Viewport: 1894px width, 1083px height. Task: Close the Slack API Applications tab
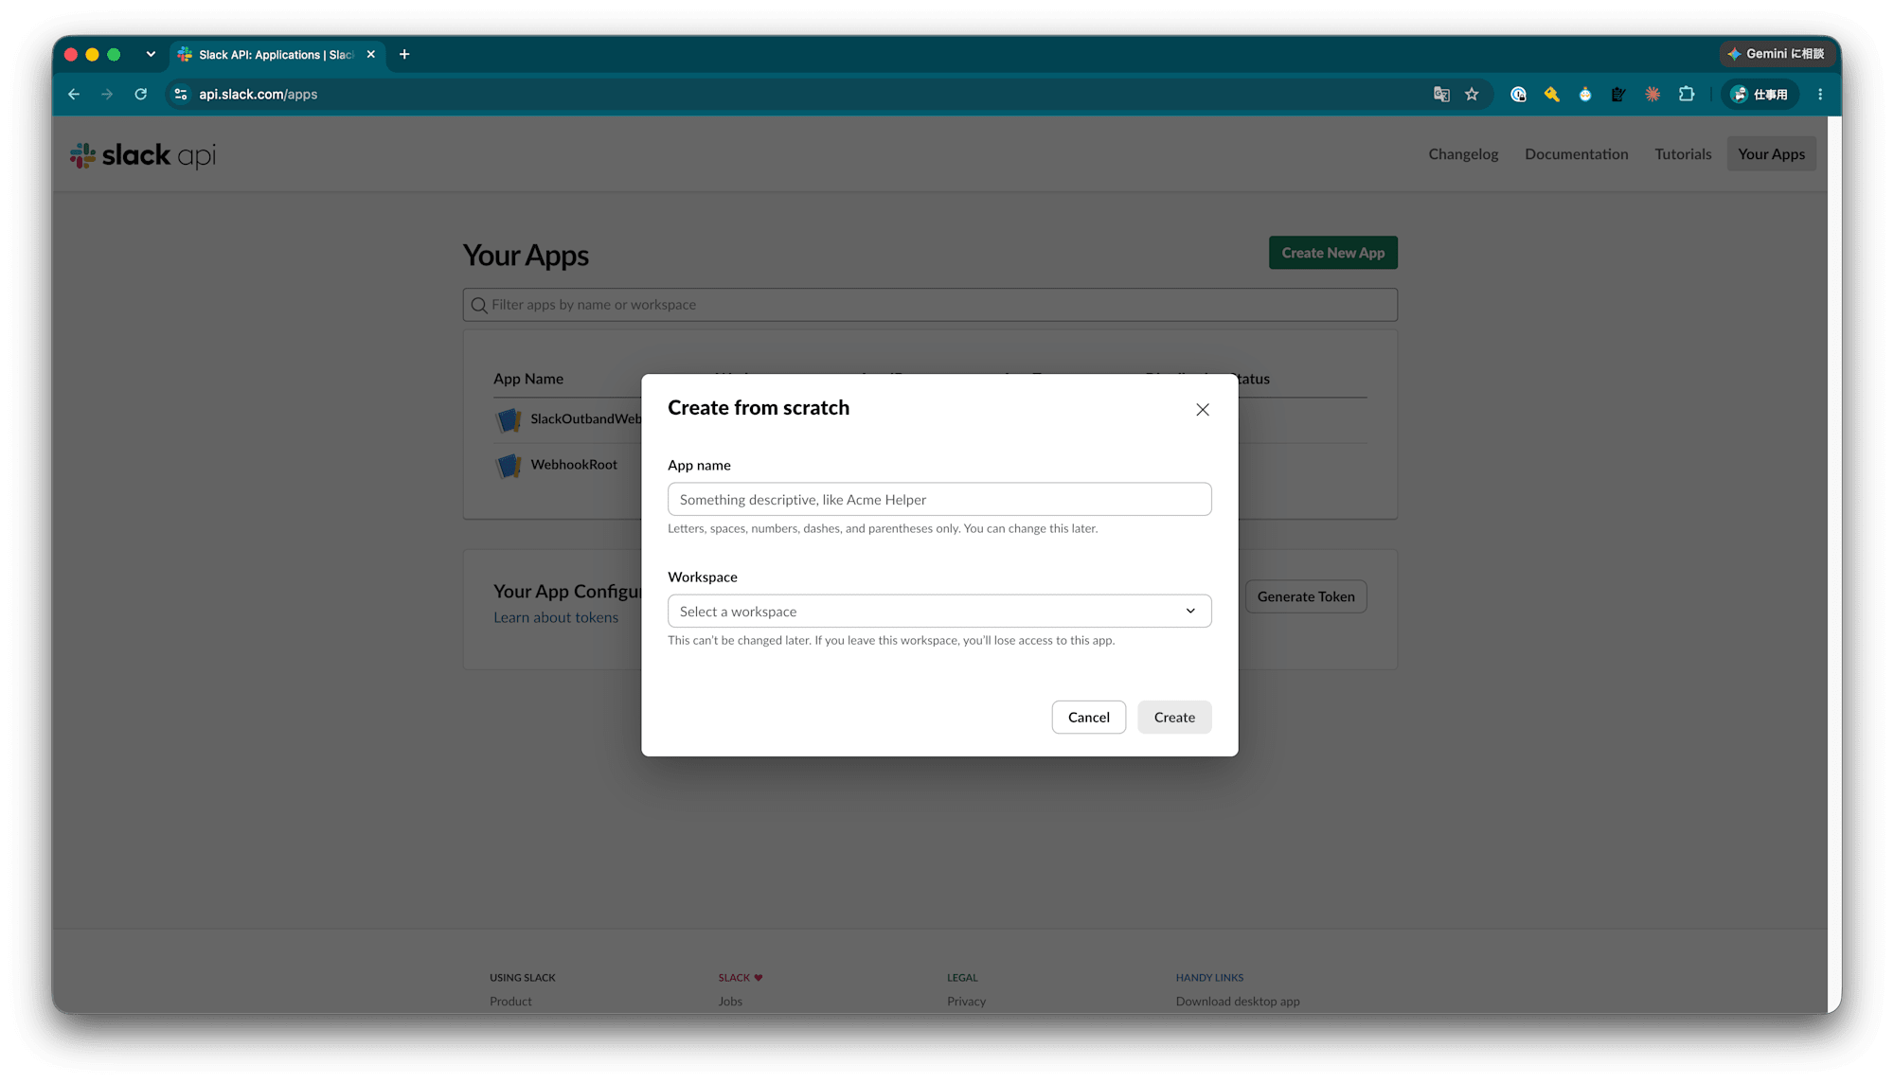tap(371, 55)
